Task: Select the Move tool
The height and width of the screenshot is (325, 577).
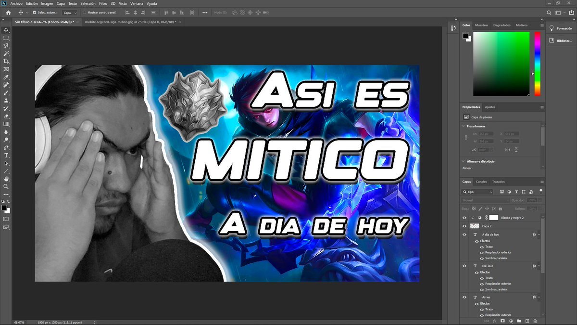Action: (x=6, y=30)
